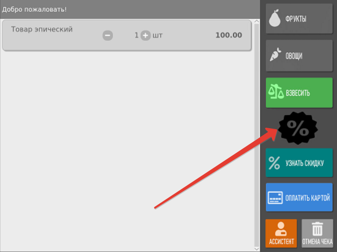
Task: Open the Овощи category
Action: click(x=299, y=56)
